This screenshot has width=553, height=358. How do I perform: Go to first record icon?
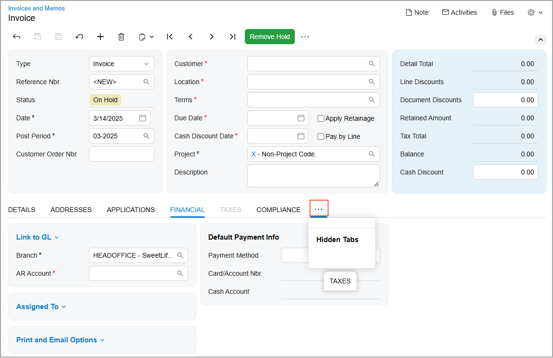point(170,37)
